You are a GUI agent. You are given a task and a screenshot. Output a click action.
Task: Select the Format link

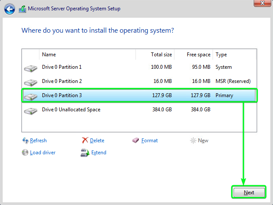150,141
